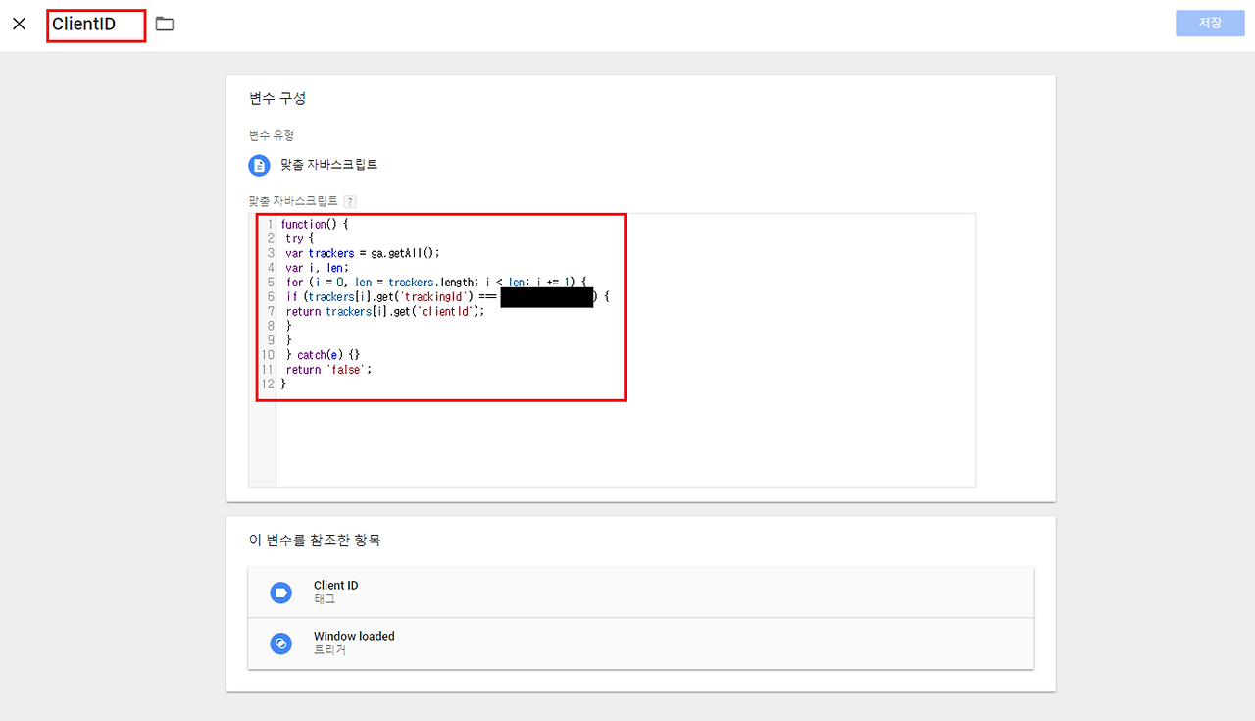1255x721 pixels.
Task: Click the trackingId comparison code line
Action: click(x=448, y=296)
